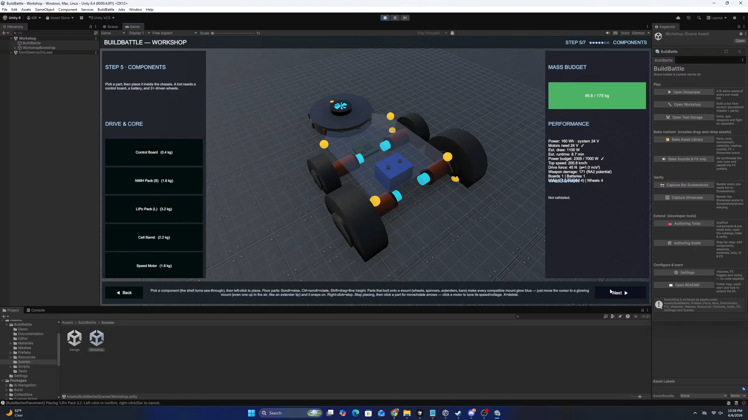This screenshot has height=420, width=748.
Task: Open the Asset Store dropdown
Action: point(60,18)
